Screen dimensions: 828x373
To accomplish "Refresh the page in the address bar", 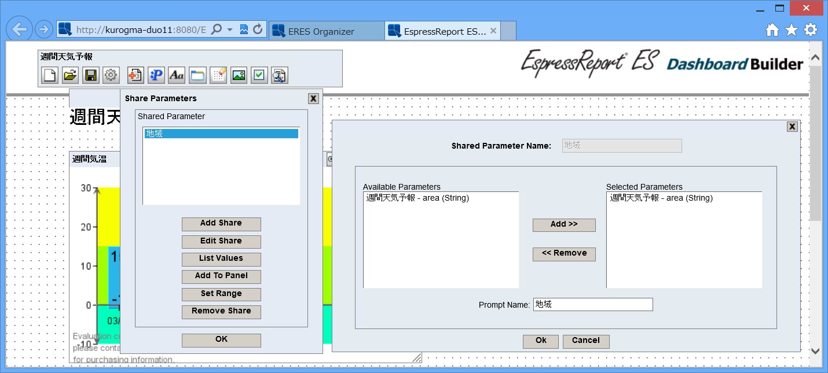I will [258, 29].
